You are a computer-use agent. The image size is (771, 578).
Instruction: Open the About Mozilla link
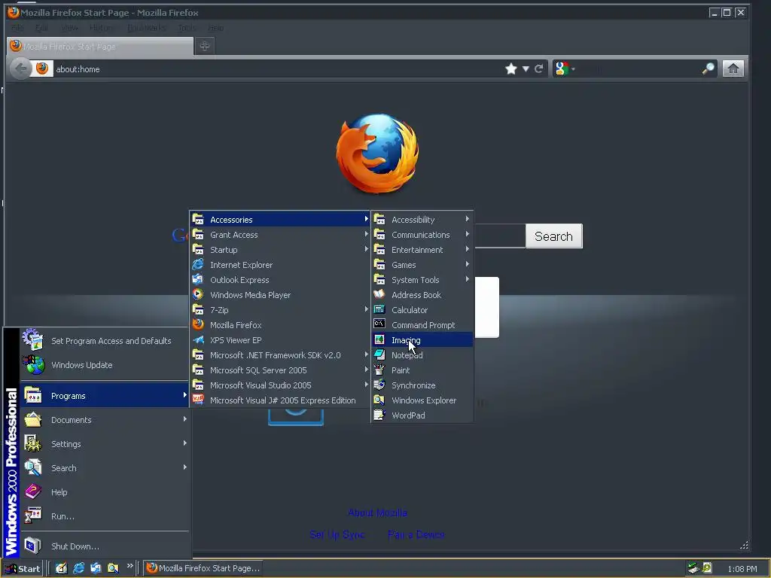377,513
